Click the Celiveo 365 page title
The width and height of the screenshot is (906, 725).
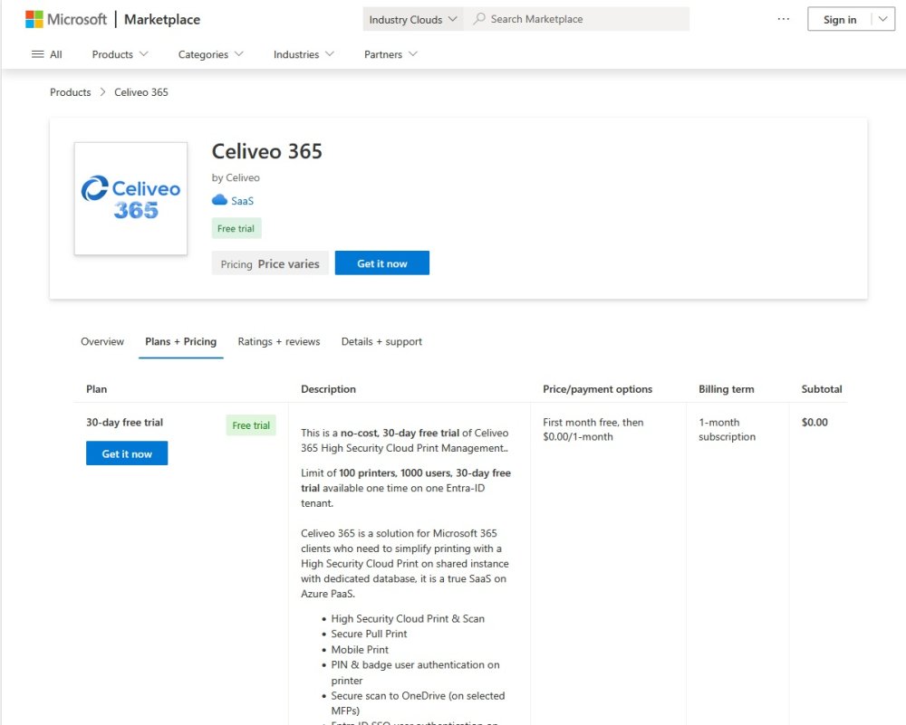tap(267, 151)
